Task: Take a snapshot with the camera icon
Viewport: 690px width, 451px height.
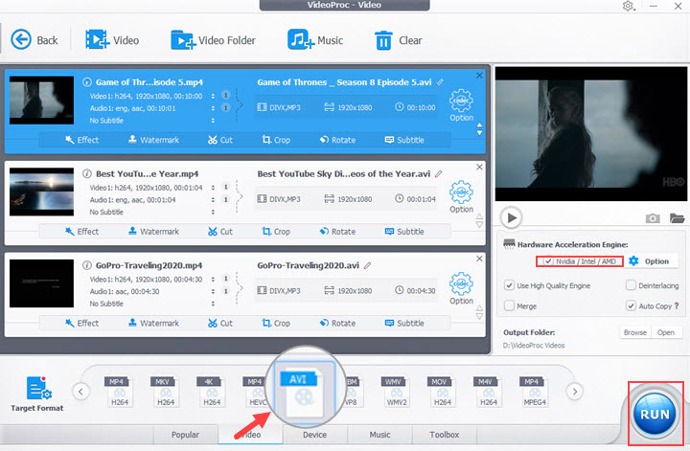Action: point(653,218)
